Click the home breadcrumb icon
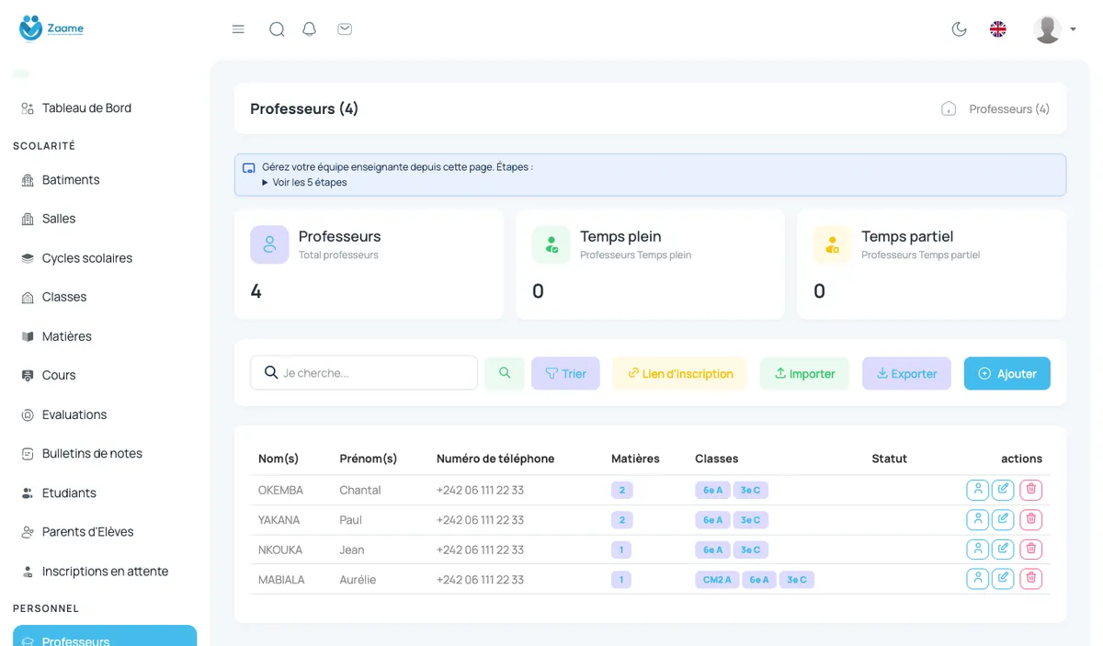The image size is (1103, 646). click(x=949, y=108)
